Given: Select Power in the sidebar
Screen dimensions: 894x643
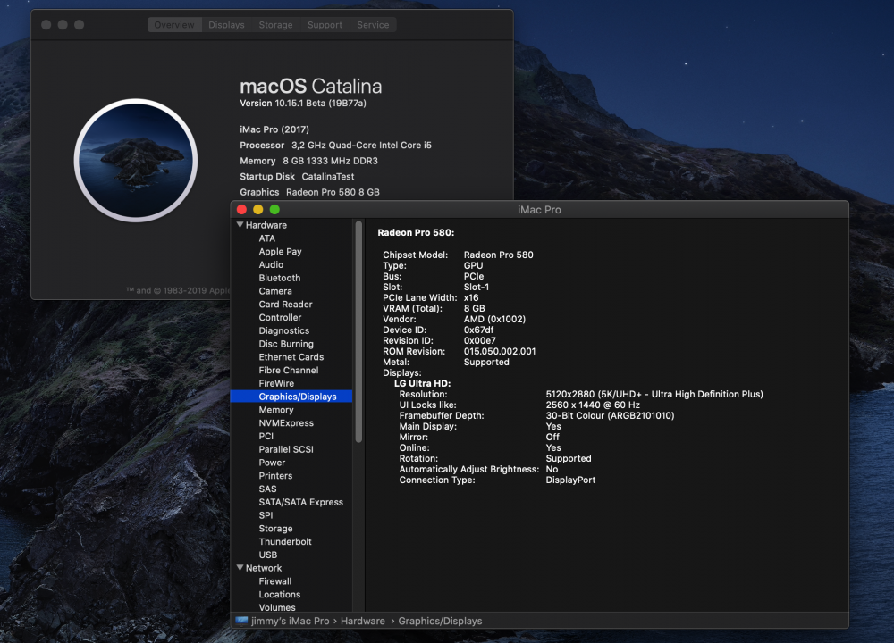Looking at the screenshot, I should [272, 463].
